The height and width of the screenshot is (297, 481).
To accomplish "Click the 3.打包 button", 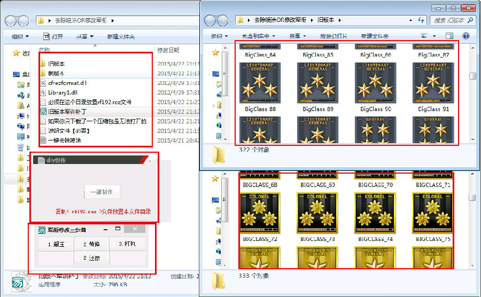I will tap(127, 244).
